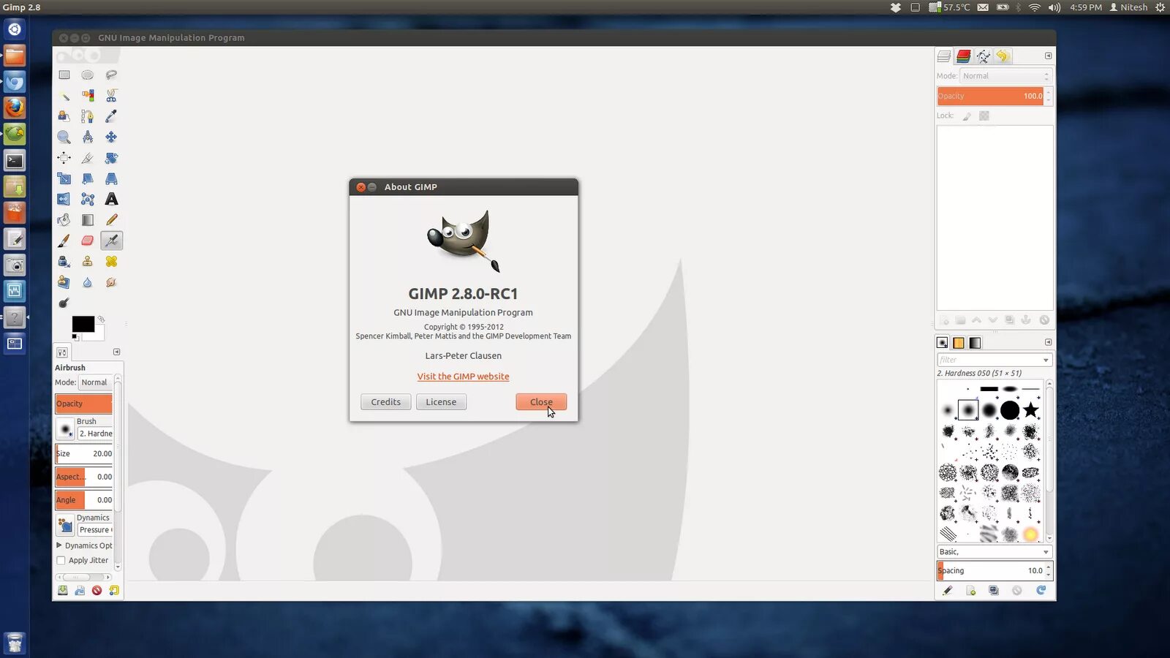Open the layer Mode dropdown
Viewport: 1170px width, 658px height.
click(x=1006, y=76)
